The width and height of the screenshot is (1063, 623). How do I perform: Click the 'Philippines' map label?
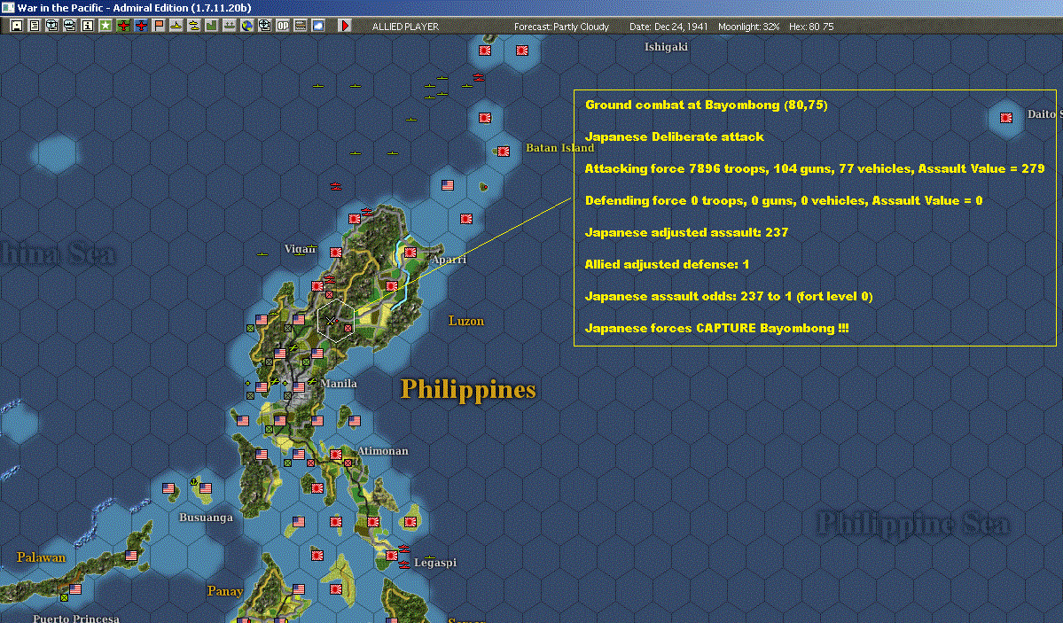pos(468,390)
